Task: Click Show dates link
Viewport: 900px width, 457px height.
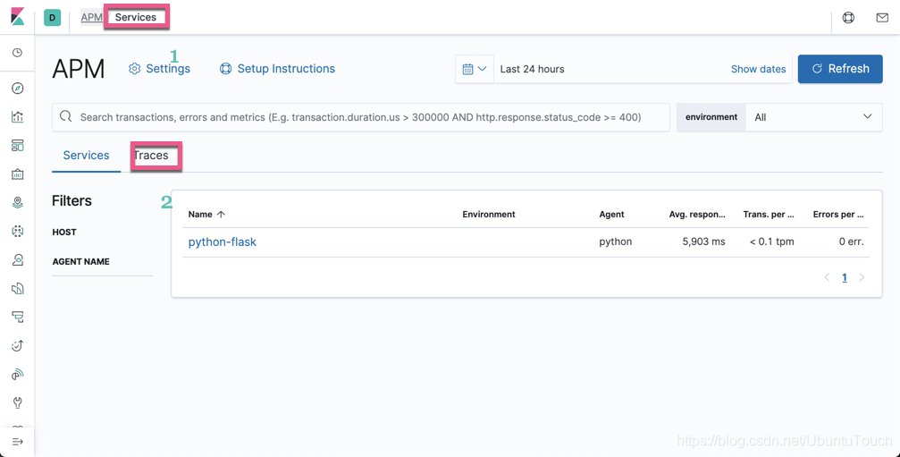Action: click(x=758, y=69)
